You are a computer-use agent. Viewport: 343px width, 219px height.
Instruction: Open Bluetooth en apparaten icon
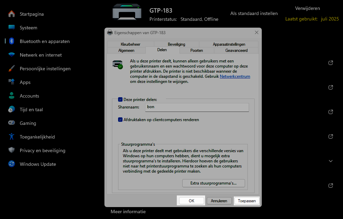click(x=12, y=41)
